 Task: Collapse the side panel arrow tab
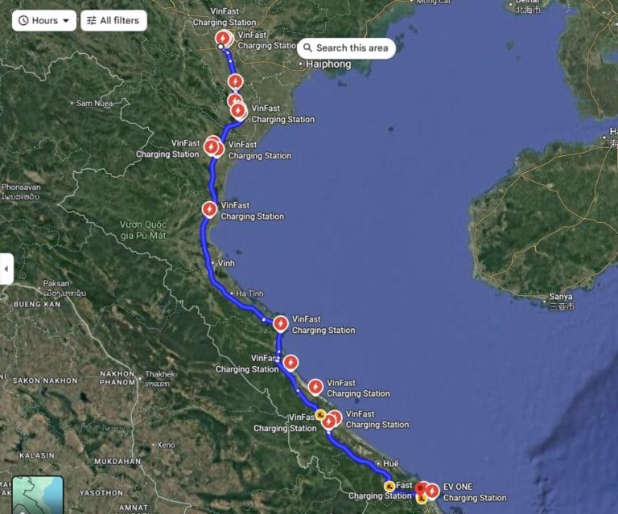tap(6, 269)
